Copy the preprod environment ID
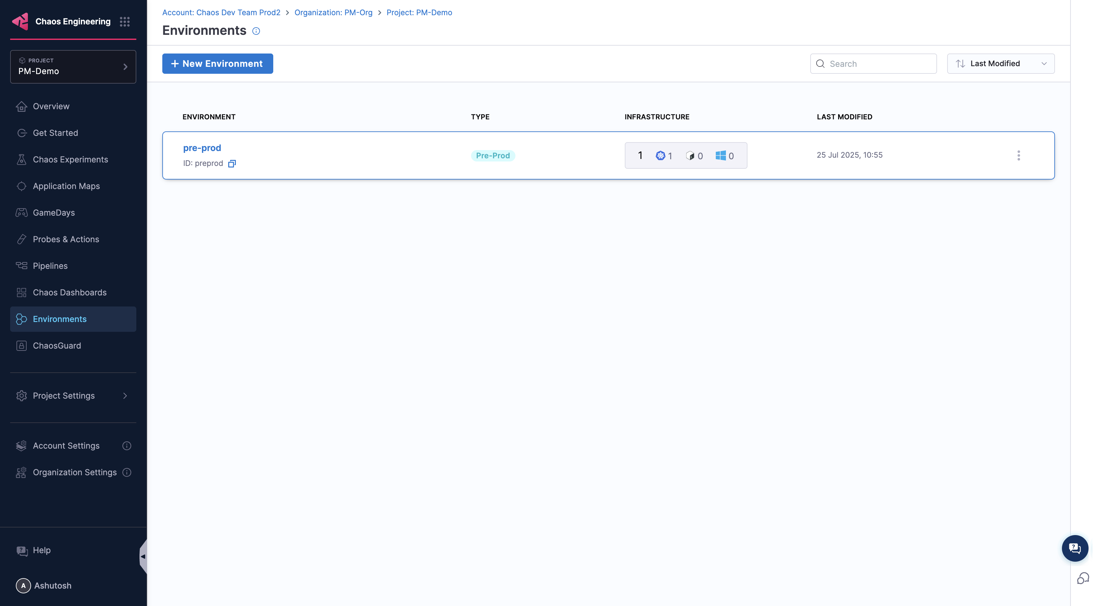 tap(232, 164)
